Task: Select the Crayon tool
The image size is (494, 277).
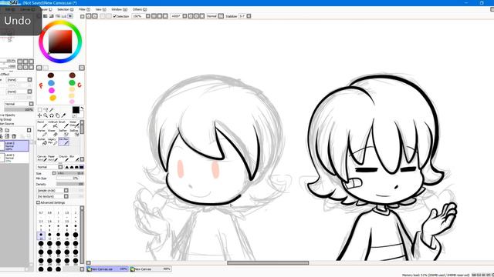Action: [x=63, y=158]
